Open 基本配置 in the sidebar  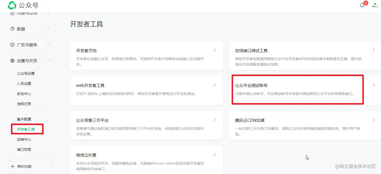[24, 119]
